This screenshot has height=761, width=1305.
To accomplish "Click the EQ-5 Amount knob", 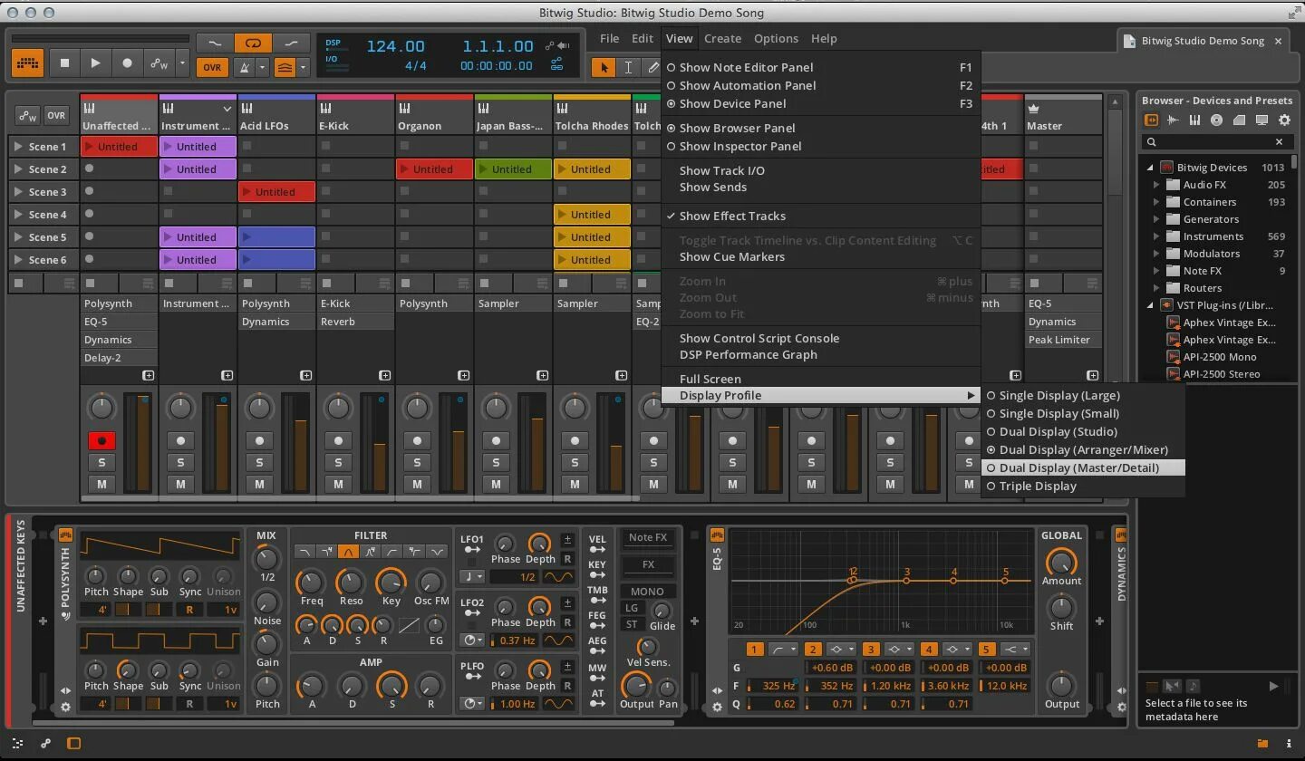I will (1061, 562).
